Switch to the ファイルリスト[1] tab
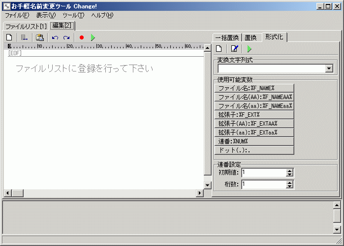 coord(26,26)
